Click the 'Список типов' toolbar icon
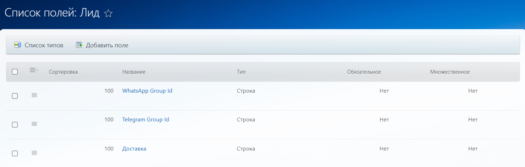Screen dimensions: 525x167 point(18,45)
